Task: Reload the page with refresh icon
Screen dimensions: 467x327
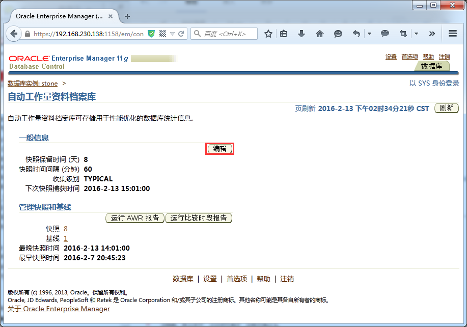Action: coord(181,34)
